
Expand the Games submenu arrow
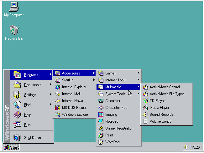(x=139, y=73)
